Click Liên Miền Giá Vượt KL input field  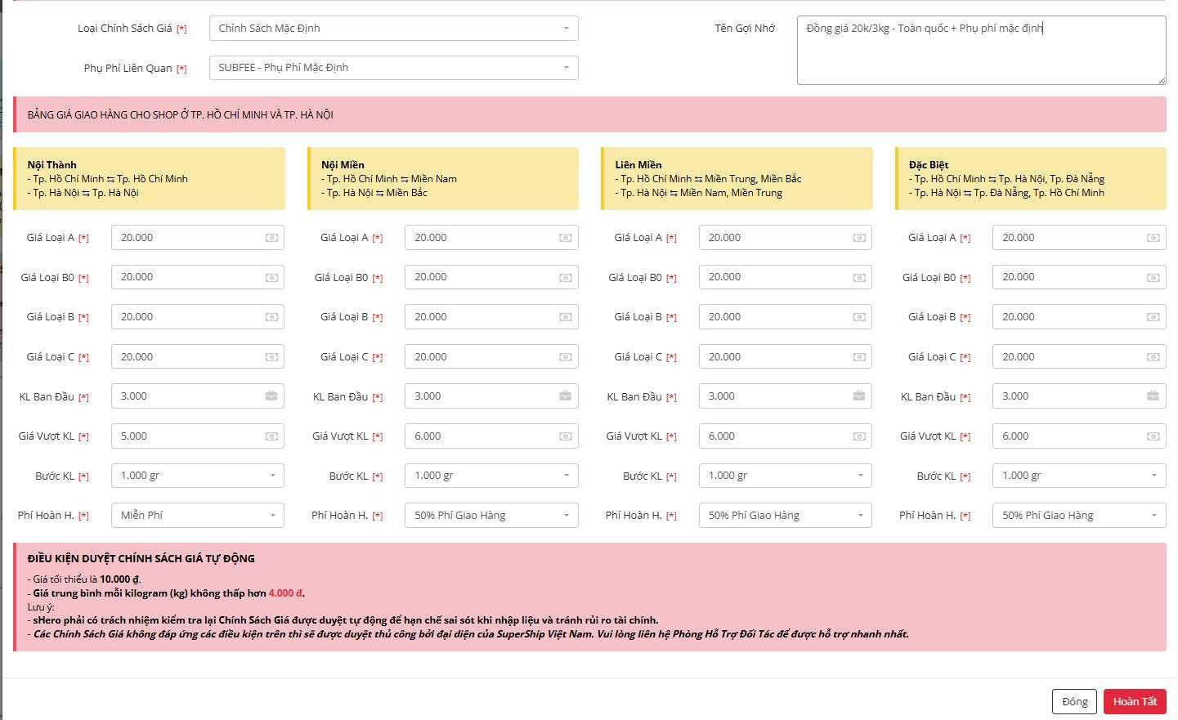786,436
